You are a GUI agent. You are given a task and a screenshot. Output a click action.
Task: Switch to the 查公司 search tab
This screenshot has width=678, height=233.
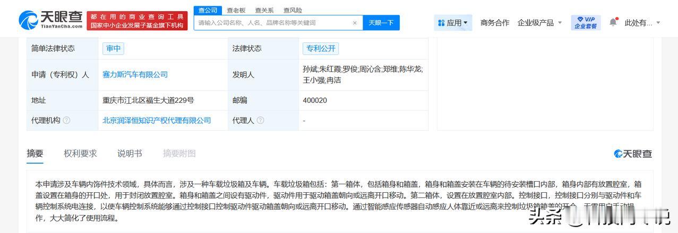(x=208, y=10)
